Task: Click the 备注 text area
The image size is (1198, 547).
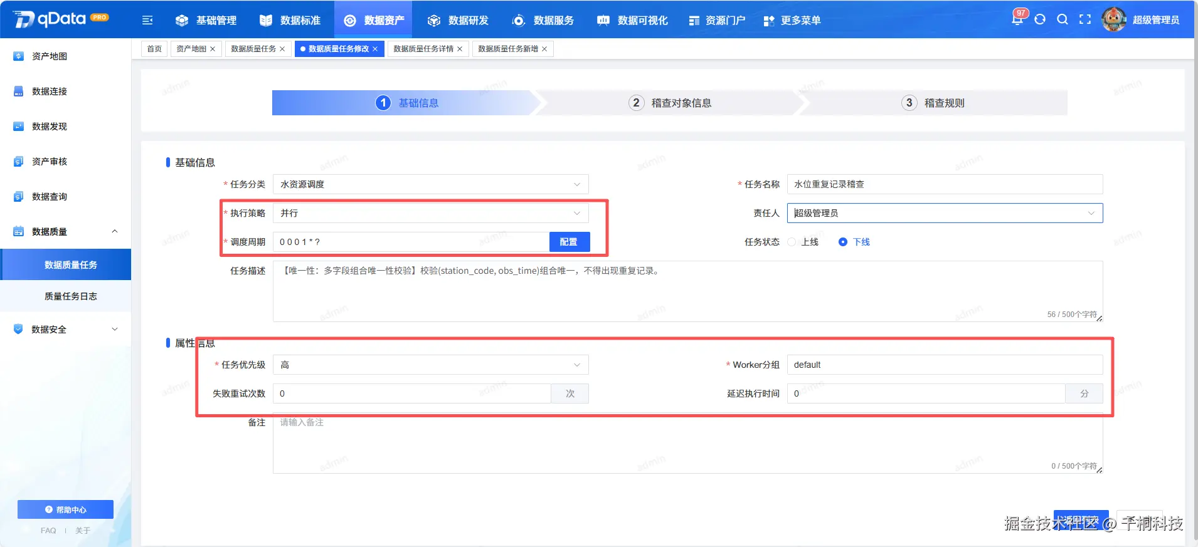Action: click(x=687, y=443)
